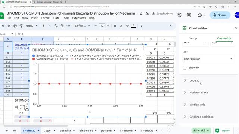Switch to the Setup tab
Screen dimensions: 239x134
(x=193, y=38)
